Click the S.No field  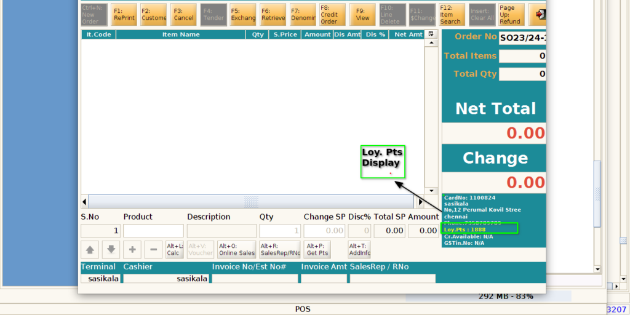pos(100,231)
